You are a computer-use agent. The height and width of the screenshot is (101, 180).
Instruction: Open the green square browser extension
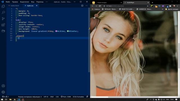pos(152,6)
